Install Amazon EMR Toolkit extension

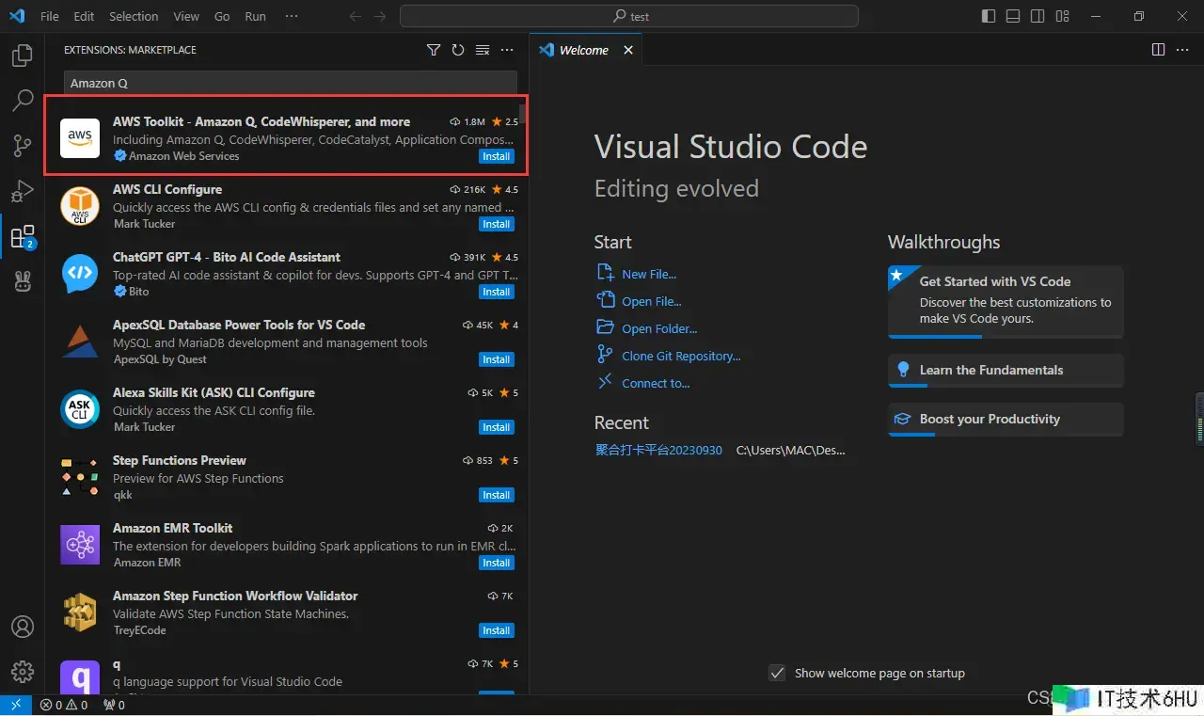point(497,563)
